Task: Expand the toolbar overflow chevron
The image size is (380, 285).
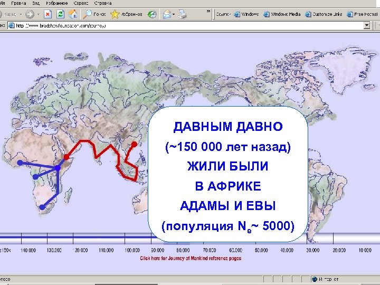Action: 208,11
